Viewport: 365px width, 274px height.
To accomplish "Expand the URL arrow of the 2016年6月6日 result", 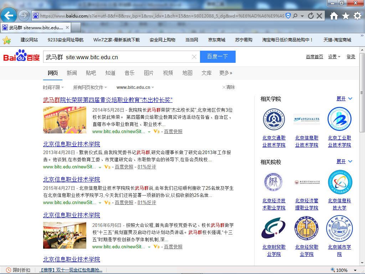I will pyautogui.click(x=149, y=247).
